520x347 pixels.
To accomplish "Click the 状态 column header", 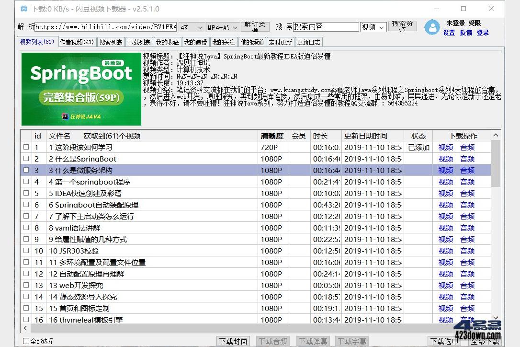I will coord(418,136).
